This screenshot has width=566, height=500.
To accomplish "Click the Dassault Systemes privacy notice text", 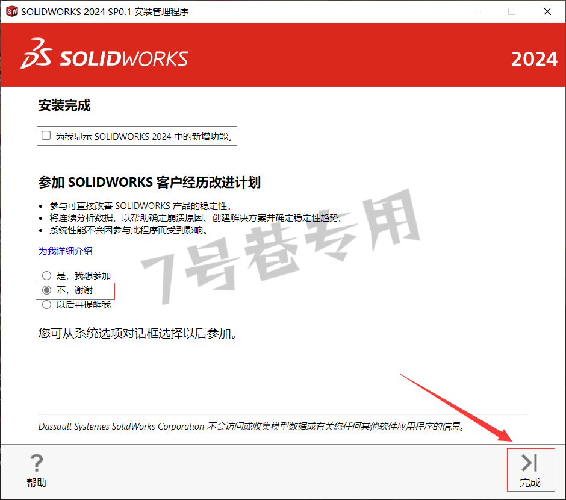I will pyautogui.click(x=251, y=427).
